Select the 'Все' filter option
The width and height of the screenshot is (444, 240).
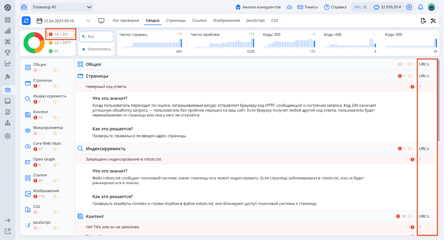tap(96, 37)
